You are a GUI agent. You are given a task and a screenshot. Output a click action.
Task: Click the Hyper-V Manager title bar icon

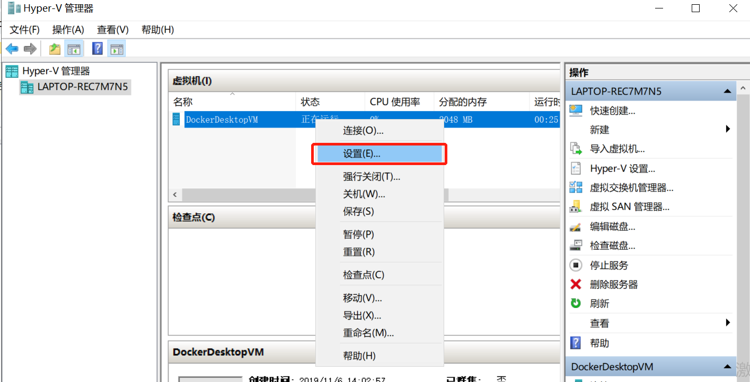pyautogui.click(x=14, y=8)
